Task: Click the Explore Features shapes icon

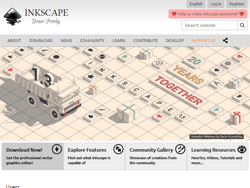Action: coord(118,149)
